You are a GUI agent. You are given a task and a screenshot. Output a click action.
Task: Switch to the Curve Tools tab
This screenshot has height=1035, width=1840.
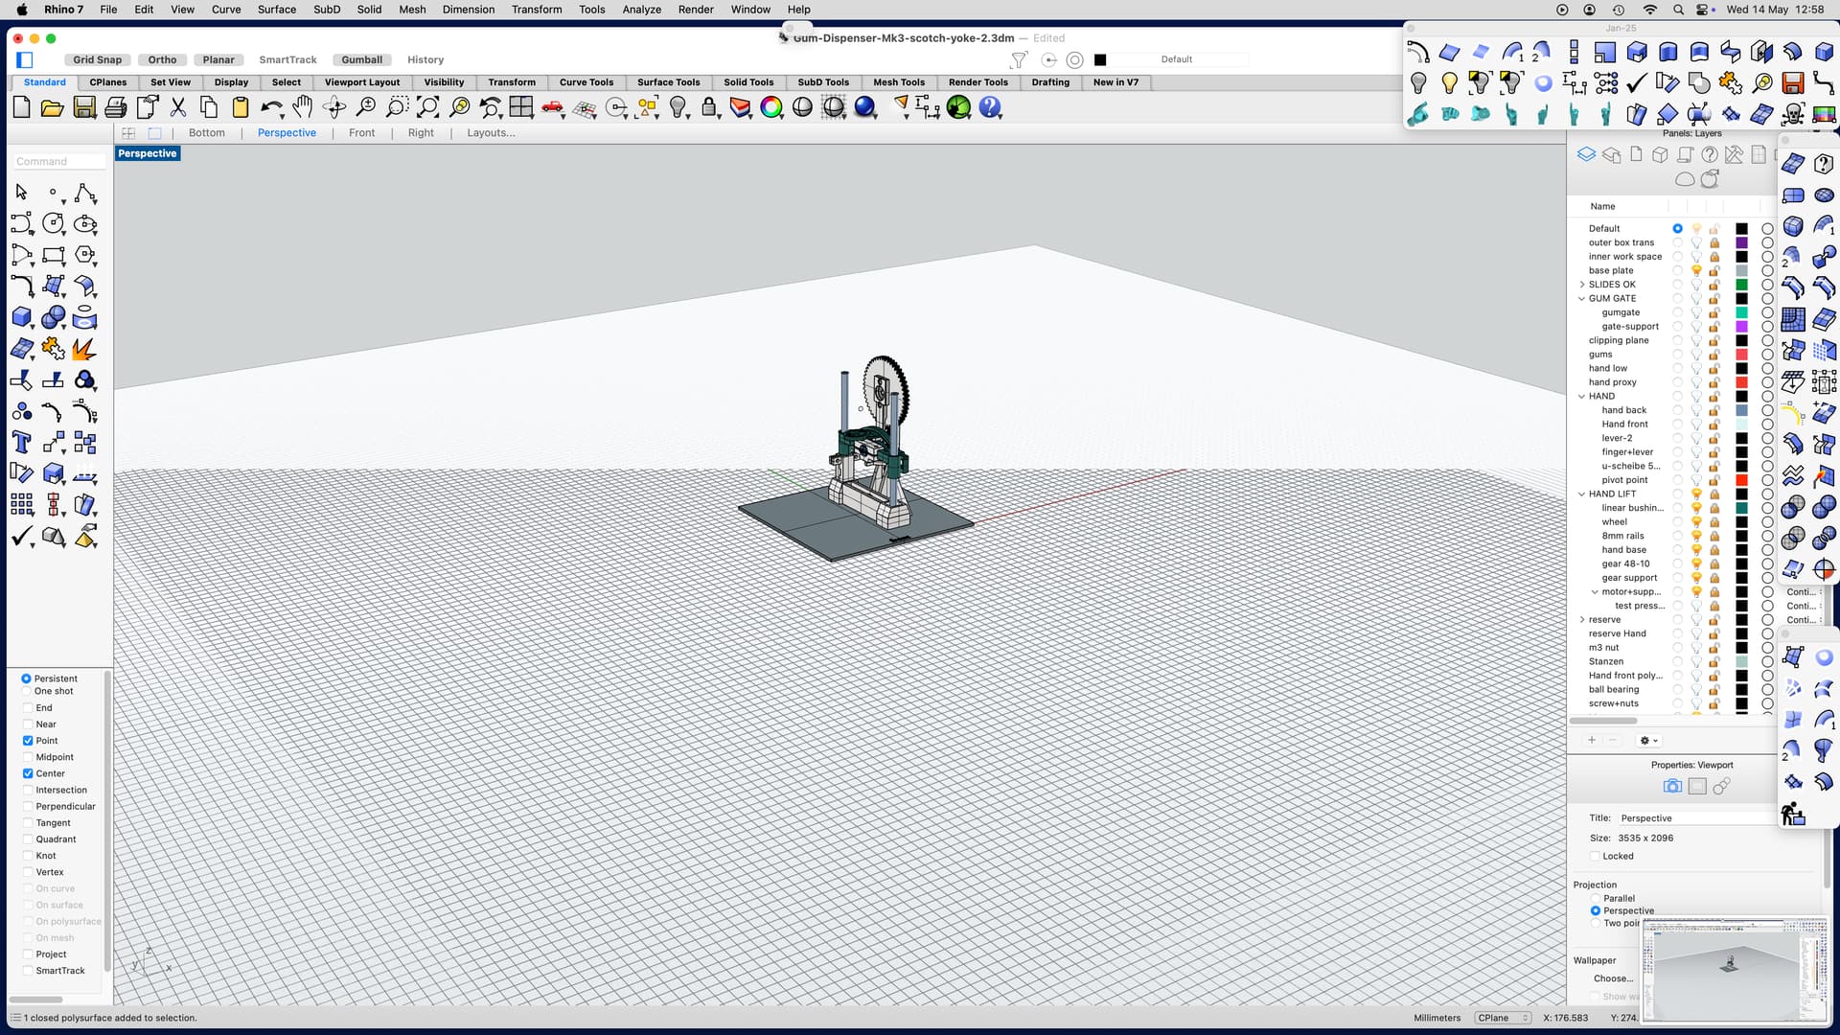[x=586, y=82]
